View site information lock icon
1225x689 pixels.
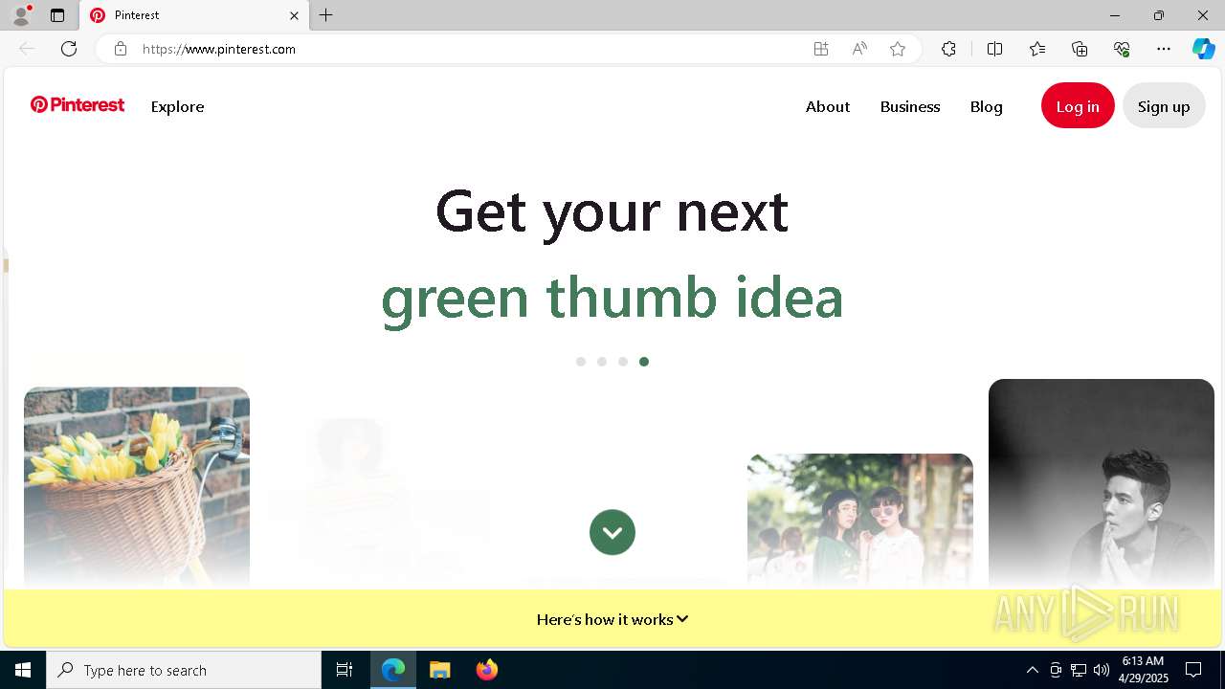coord(121,49)
